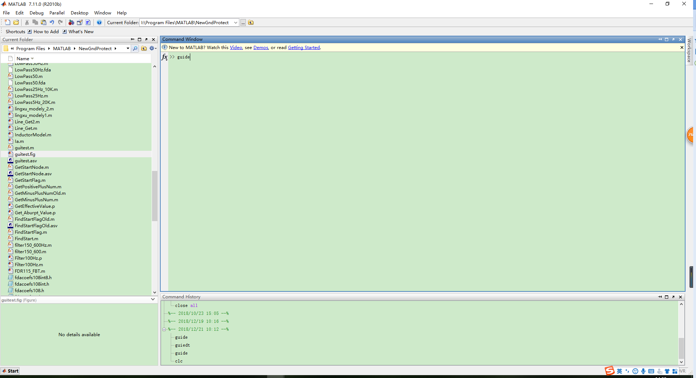Maximize the Command History panel
Screen dimensions: 696x378
(666, 297)
